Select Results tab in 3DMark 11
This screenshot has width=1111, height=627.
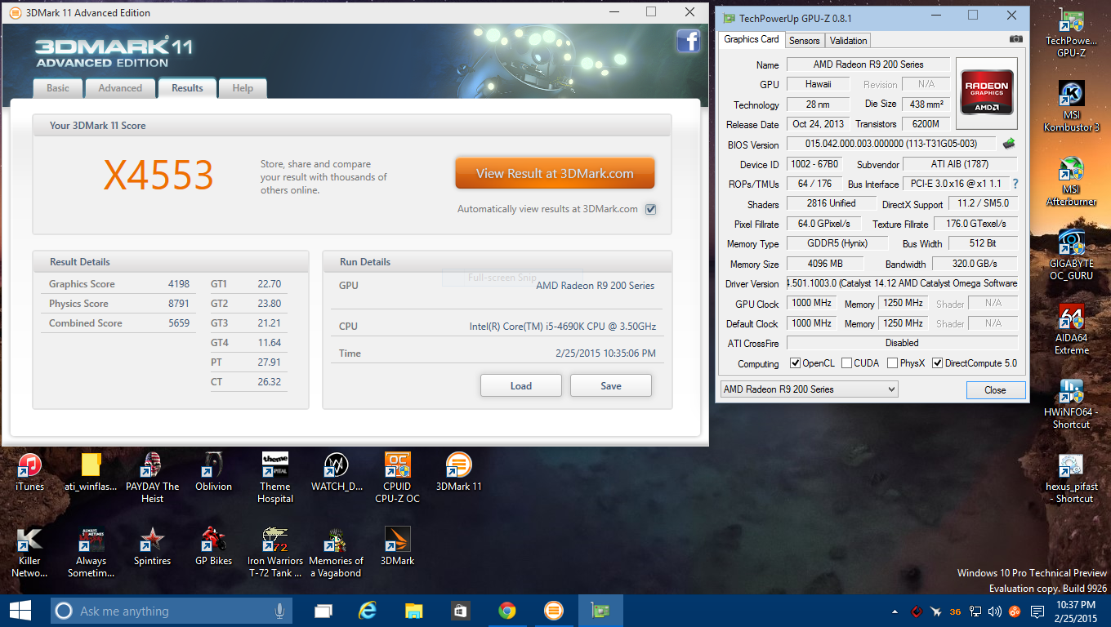(x=187, y=88)
